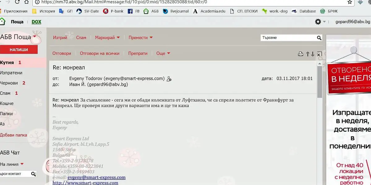This screenshot has height=185, width=371.
Task: Open СП. ЕПОХИ bookmark
Action: pos(244,11)
